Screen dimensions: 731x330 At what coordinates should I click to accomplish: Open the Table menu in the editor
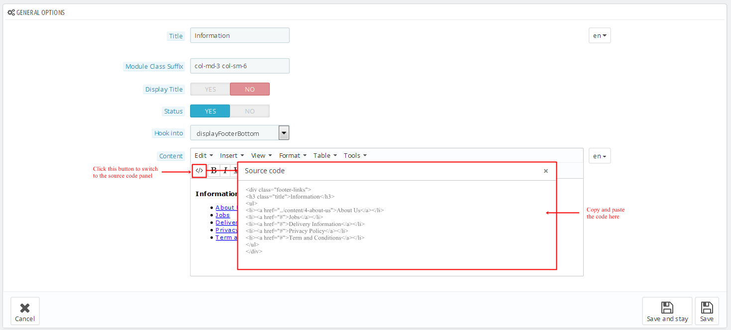325,156
